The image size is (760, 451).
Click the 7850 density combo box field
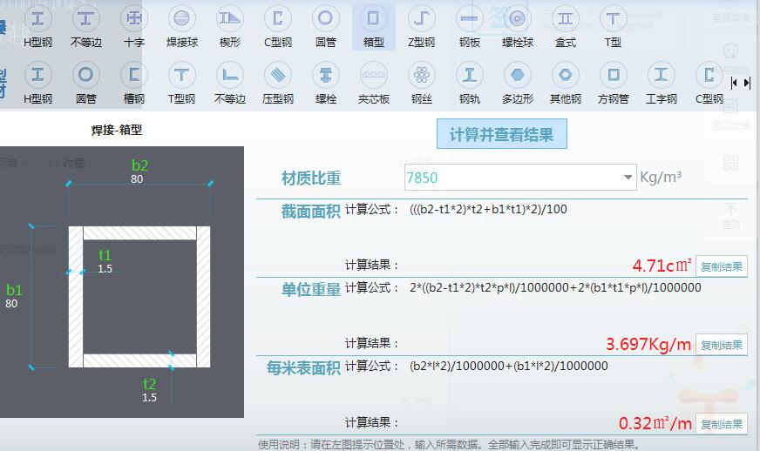[520, 178]
